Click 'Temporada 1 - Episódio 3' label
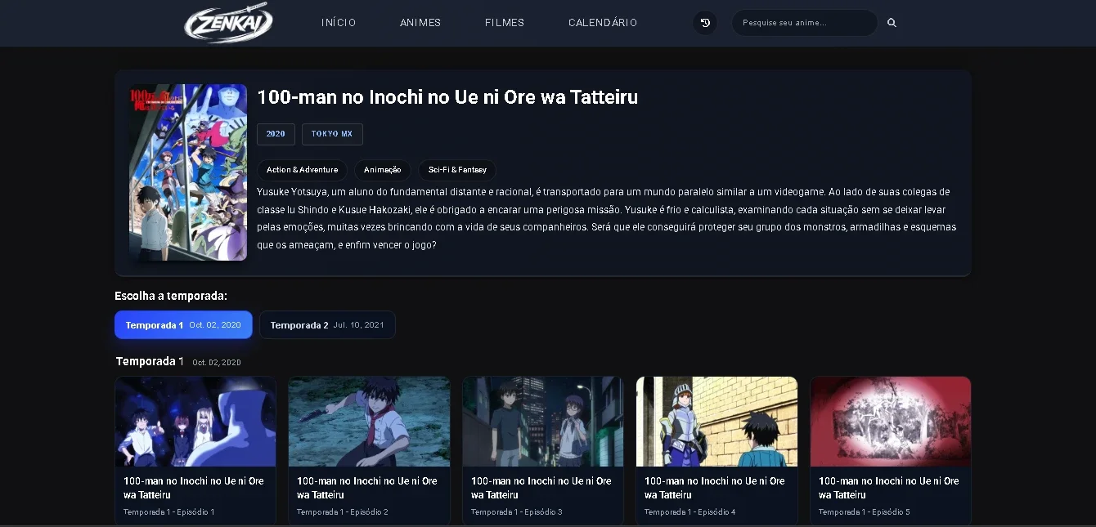 click(517, 512)
